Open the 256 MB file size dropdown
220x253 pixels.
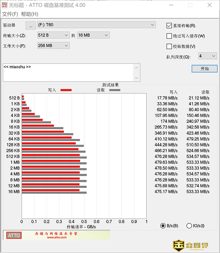66,46
